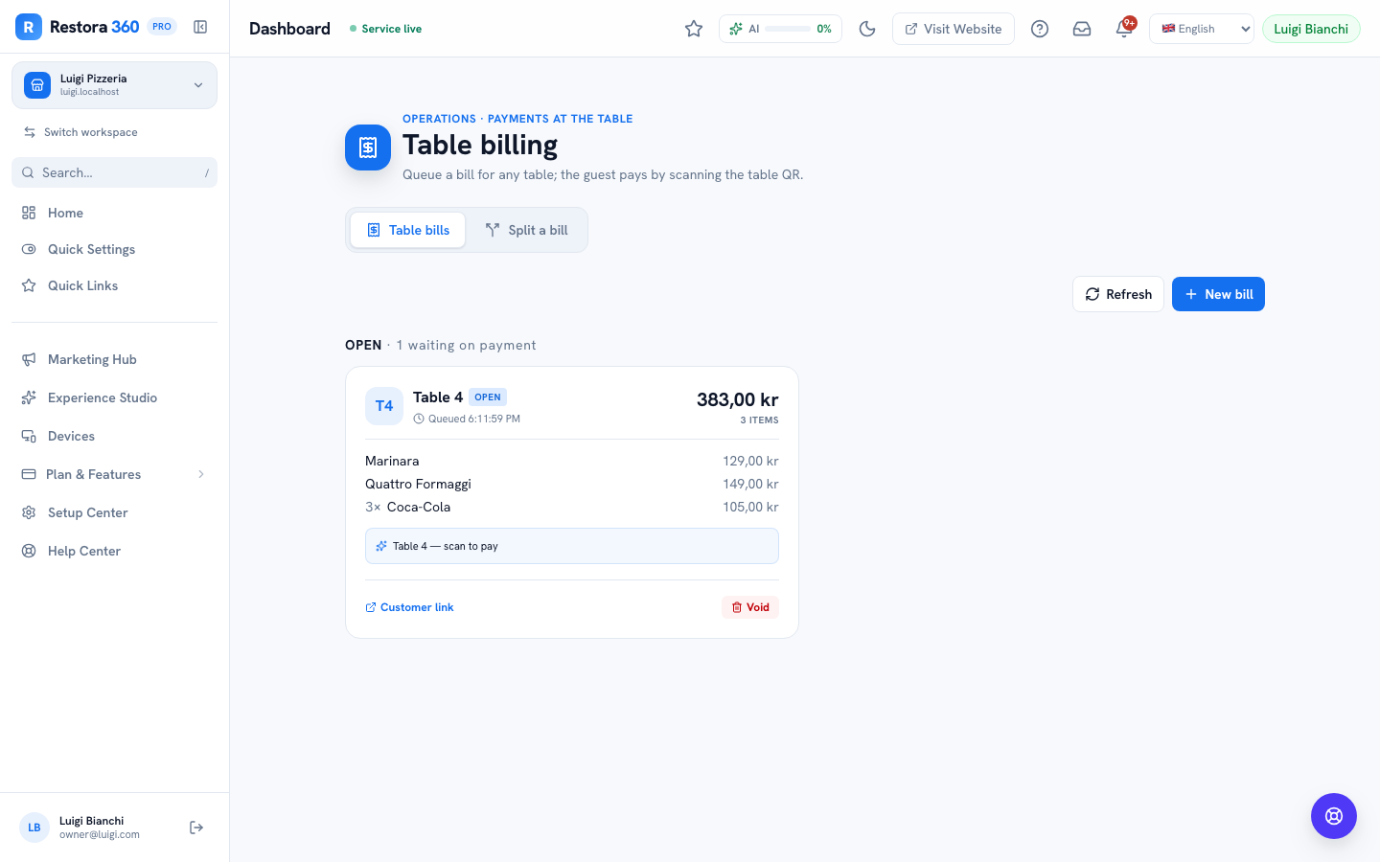Open Help Center in the sidebar
The width and height of the screenshot is (1380, 862).
[x=114, y=551]
